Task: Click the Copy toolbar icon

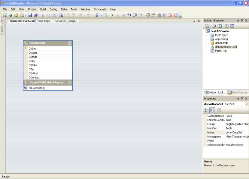Action: (x=48, y=15)
